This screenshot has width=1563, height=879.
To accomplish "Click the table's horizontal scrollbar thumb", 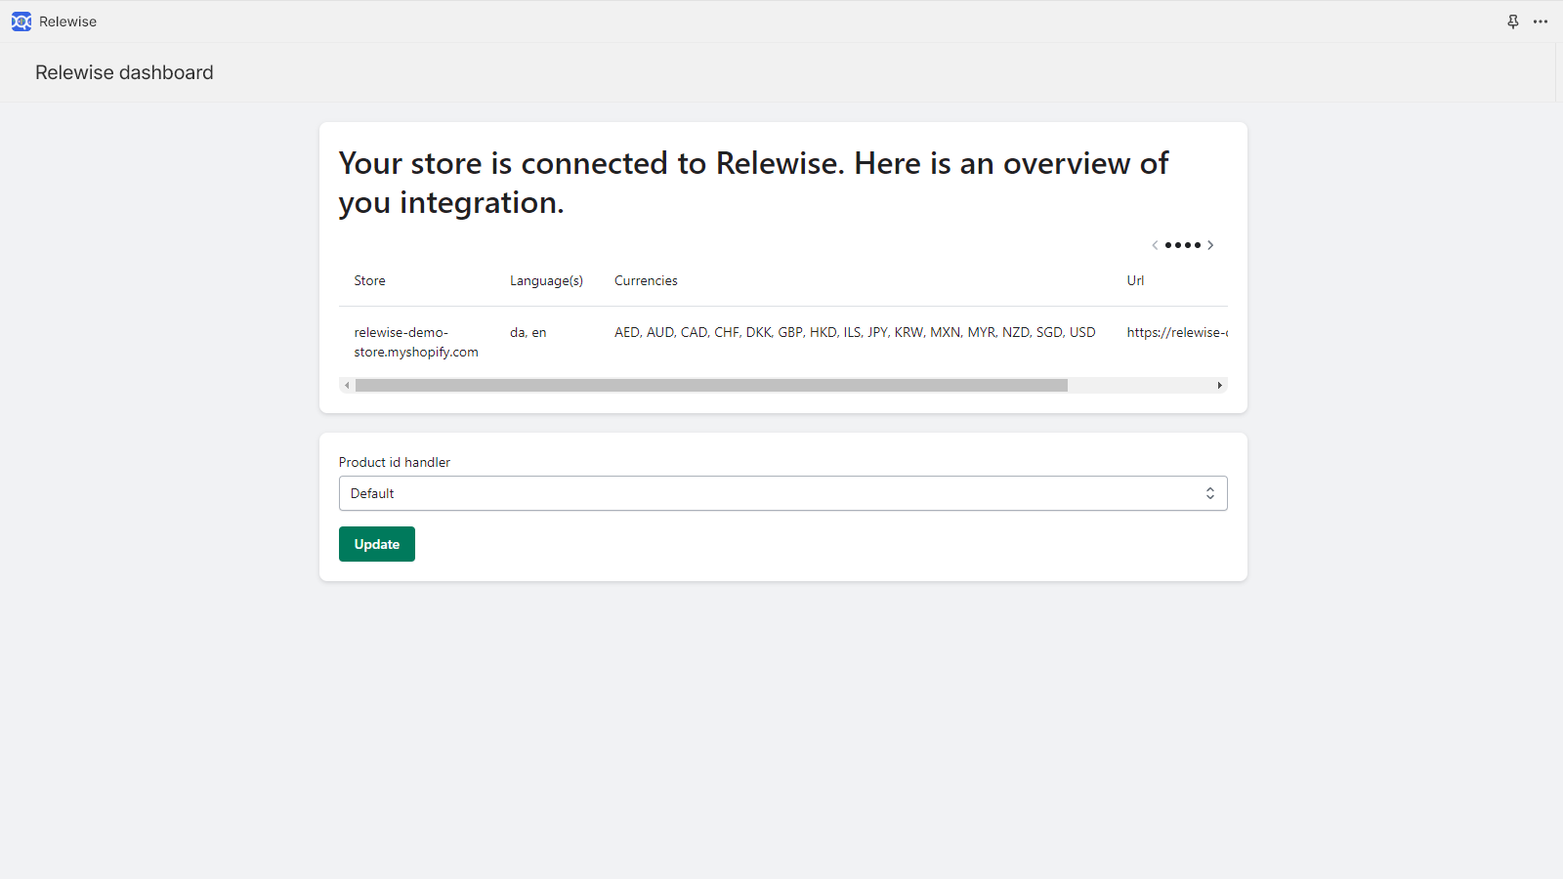I will (711, 385).
